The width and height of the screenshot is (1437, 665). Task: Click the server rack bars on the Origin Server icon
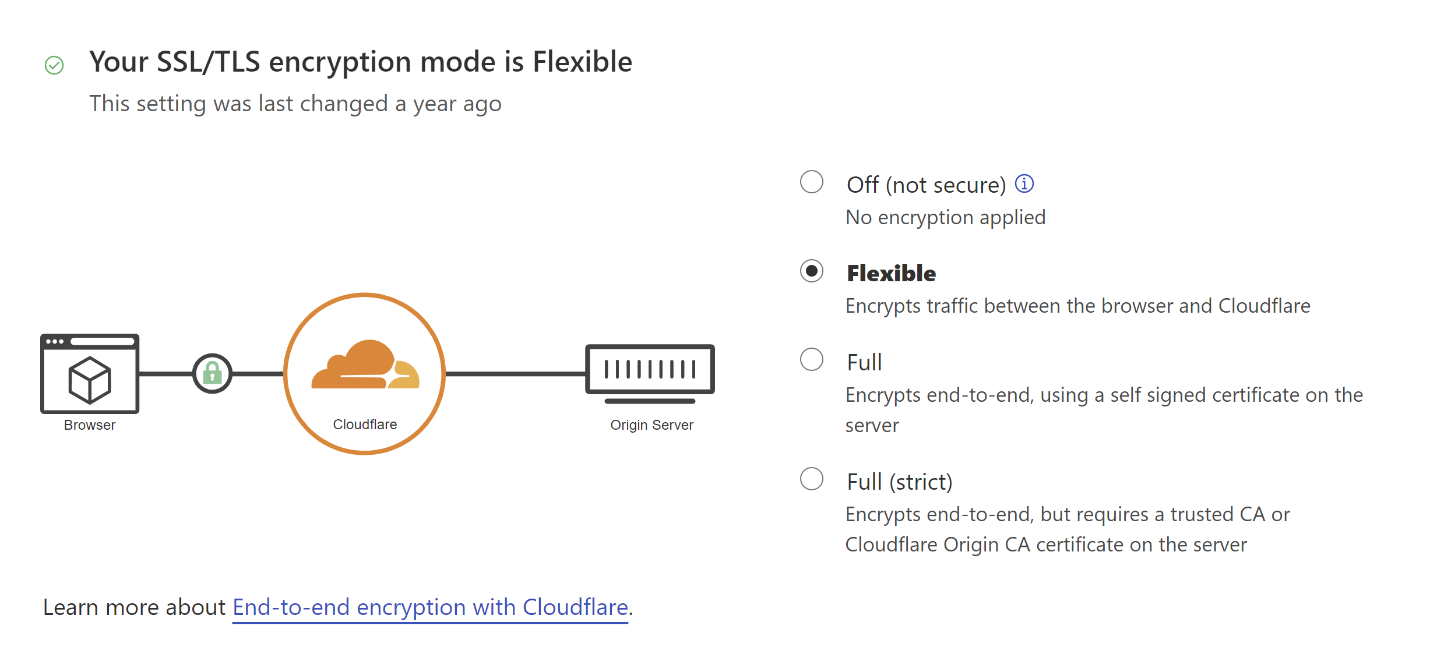(x=650, y=369)
